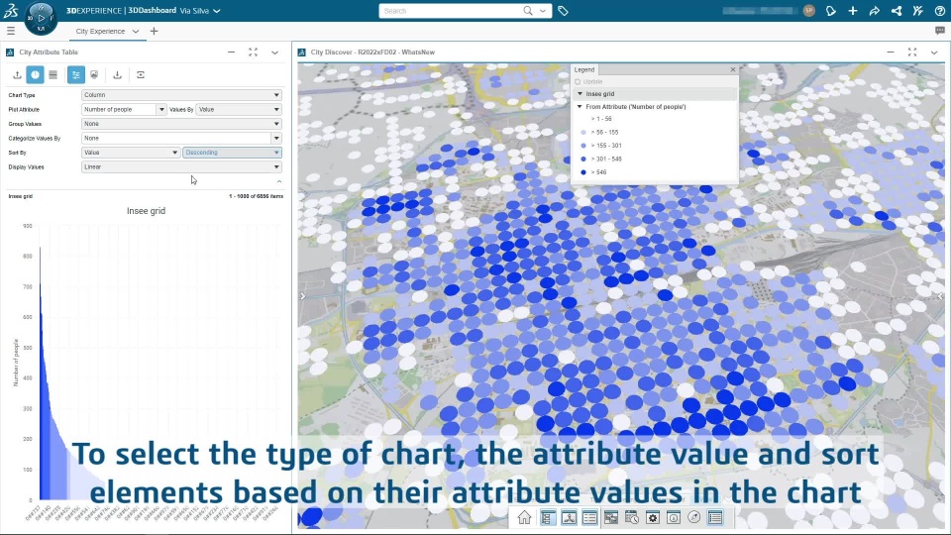
Task: Toggle the chart settings sliders icon
Action: click(x=76, y=74)
